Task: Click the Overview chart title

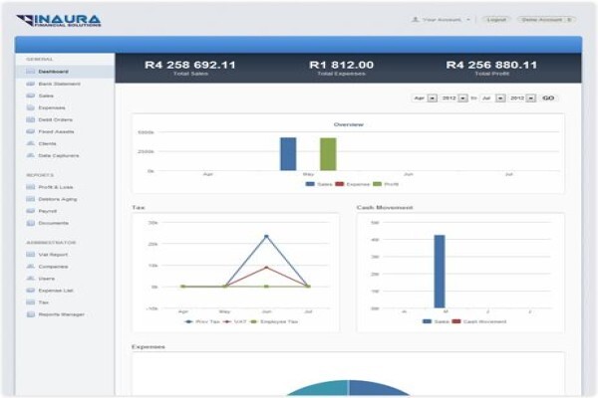Action: click(349, 124)
